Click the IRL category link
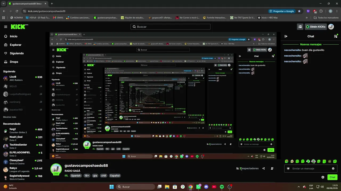The image size is (341, 191). pyautogui.click(x=67, y=176)
